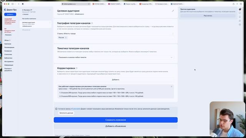
Task: Open Кампании in the left menu
Action: 8,44
